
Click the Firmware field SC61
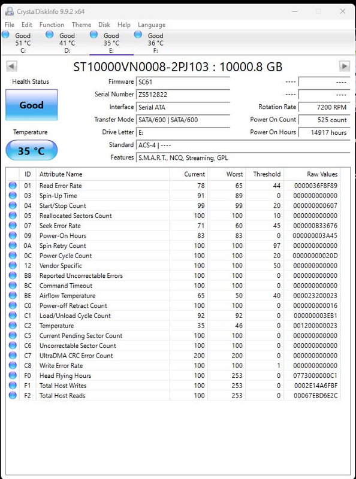point(183,82)
